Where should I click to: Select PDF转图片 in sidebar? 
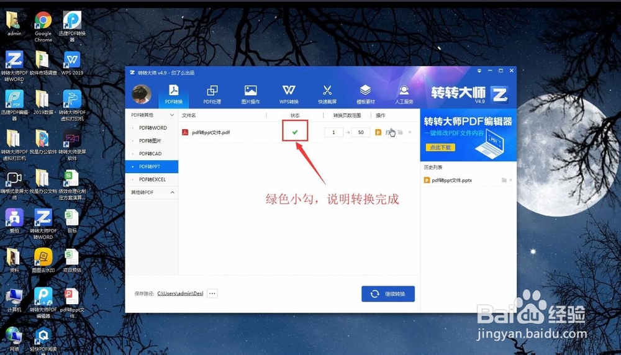(x=152, y=141)
